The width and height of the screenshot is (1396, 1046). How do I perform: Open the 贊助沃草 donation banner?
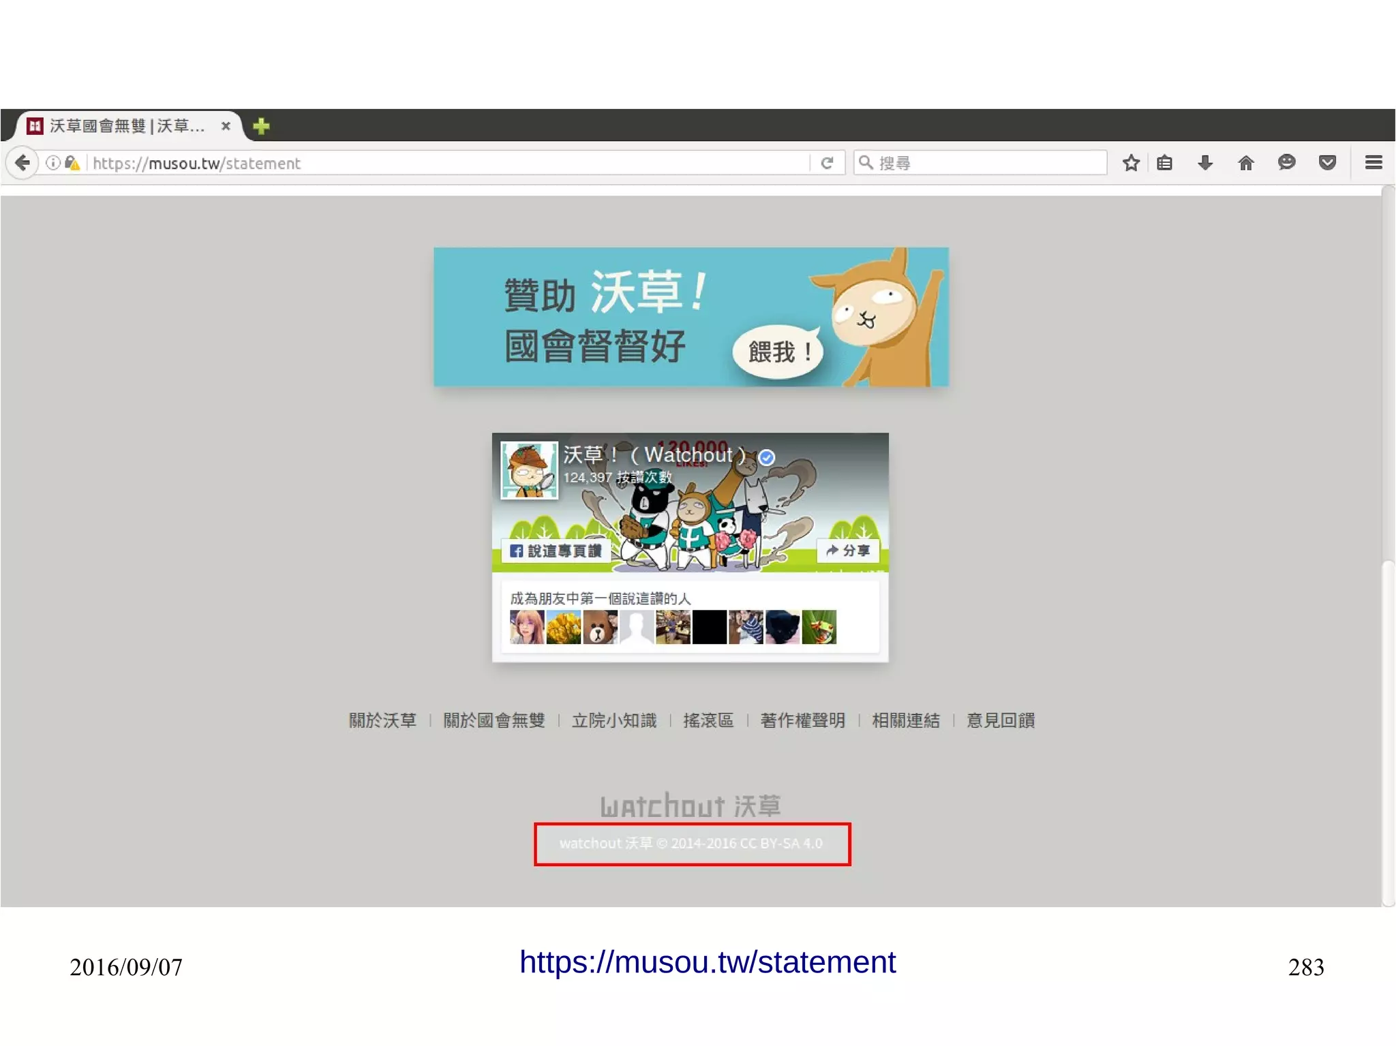tap(691, 317)
